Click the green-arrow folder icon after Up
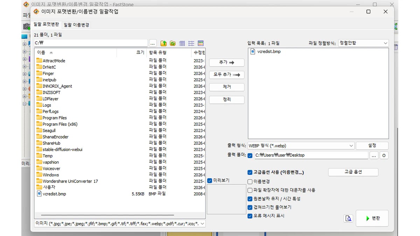 point(173,43)
